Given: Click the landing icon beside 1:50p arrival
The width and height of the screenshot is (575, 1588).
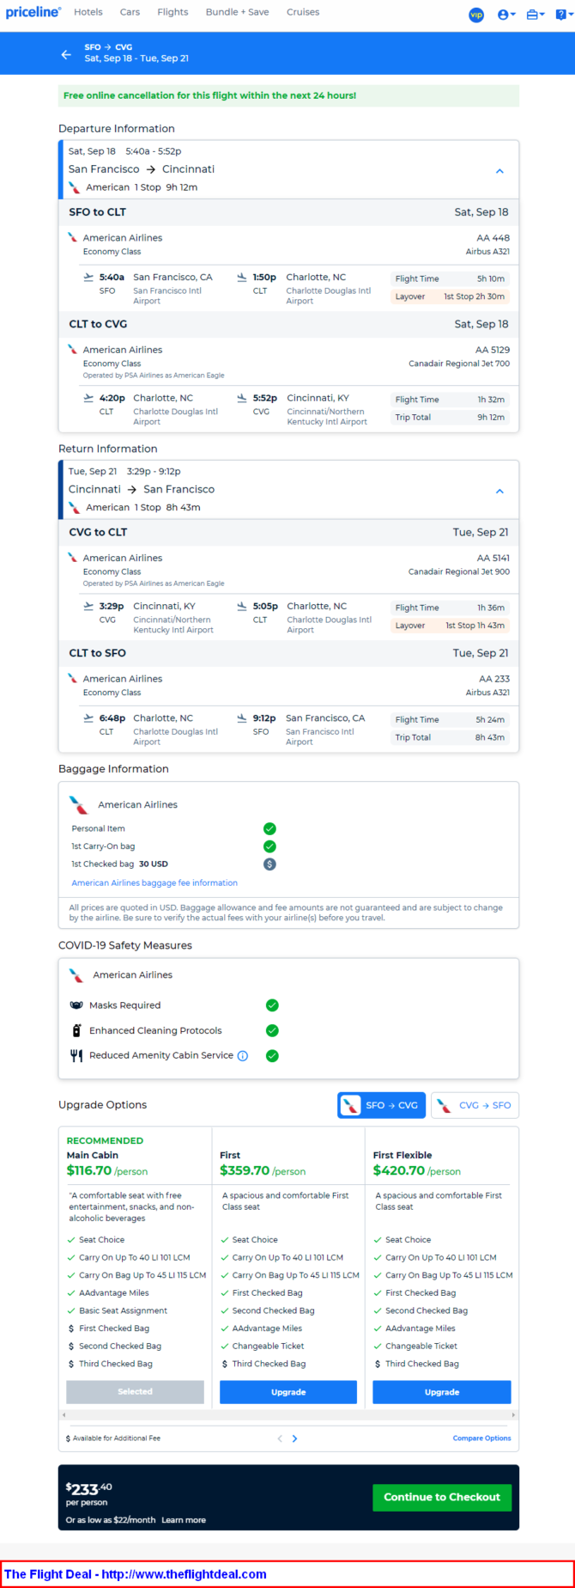Looking at the screenshot, I should click(x=242, y=278).
